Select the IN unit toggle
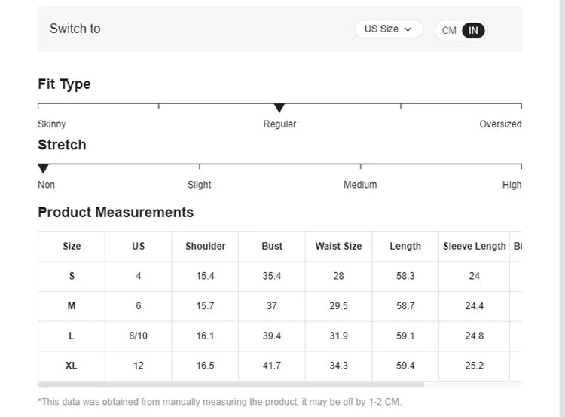565x417 pixels. click(x=473, y=31)
